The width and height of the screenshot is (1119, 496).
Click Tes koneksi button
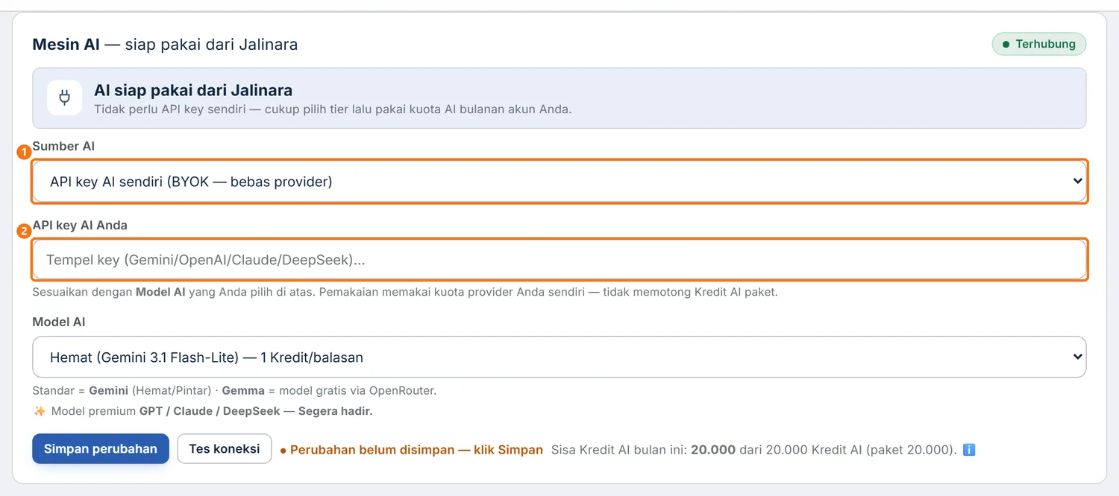point(225,449)
